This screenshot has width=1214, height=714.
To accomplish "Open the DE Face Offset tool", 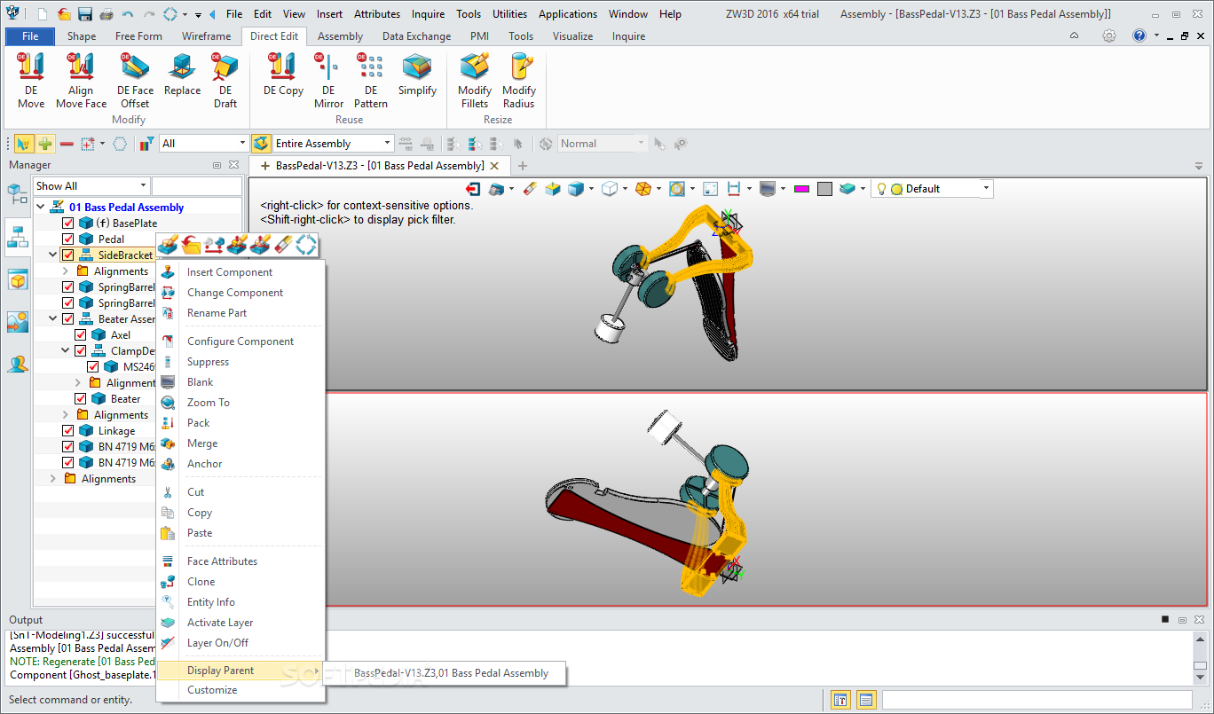I will 135,81.
